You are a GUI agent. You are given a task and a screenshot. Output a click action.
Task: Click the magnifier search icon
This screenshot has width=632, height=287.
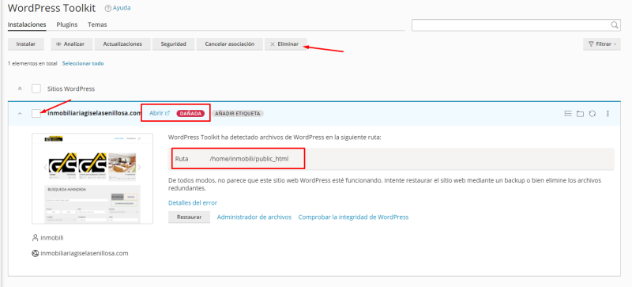tap(615, 25)
